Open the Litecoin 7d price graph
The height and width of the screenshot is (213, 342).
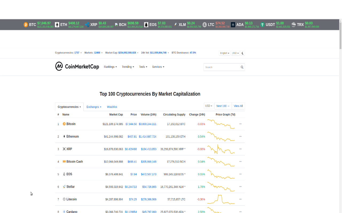221,199
